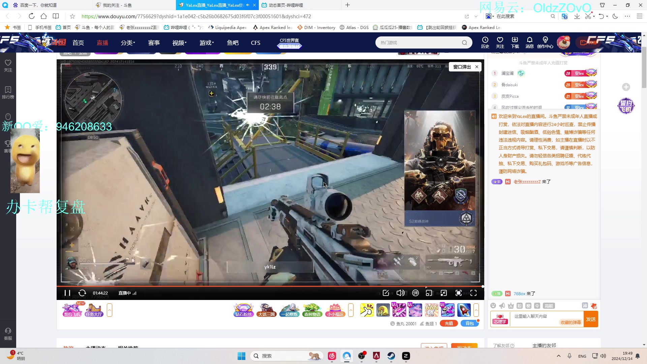Click 窗口弹出 pop-out window button
The width and height of the screenshot is (647, 364).
(x=462, y=67)
